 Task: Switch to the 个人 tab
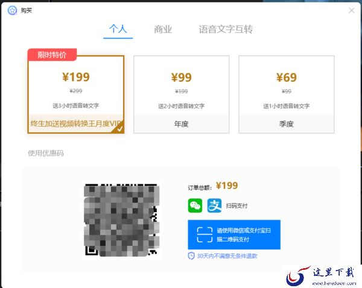tap(118, 29)
